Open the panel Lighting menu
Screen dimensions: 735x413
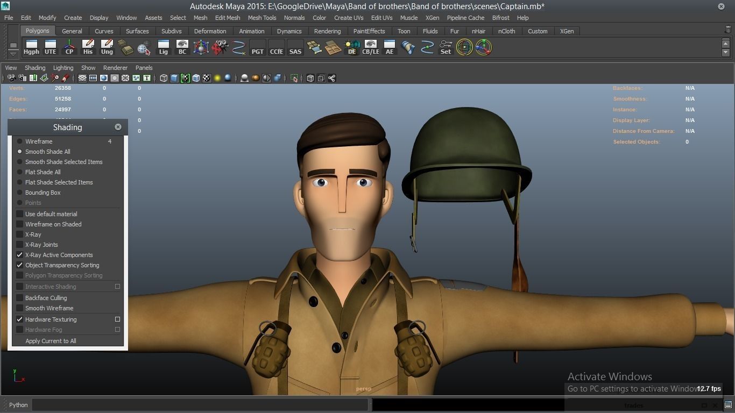(x=63, y=68)
